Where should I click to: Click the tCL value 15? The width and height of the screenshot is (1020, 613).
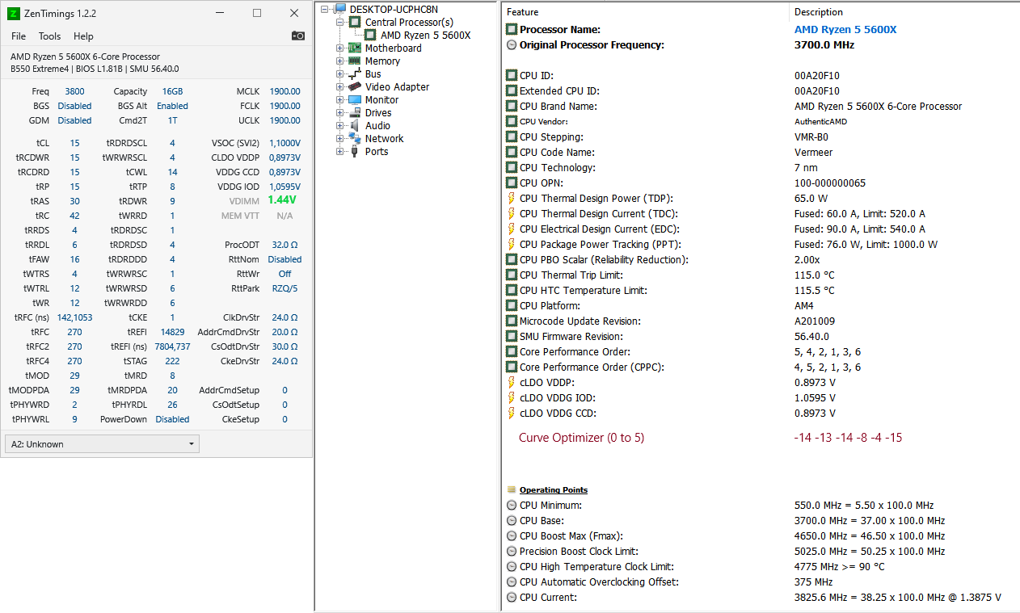(74, 143)
